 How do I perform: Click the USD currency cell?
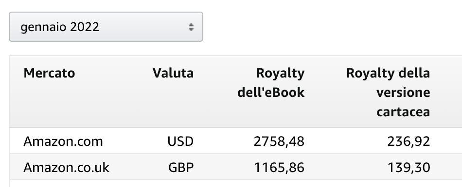tap(180, 141)
